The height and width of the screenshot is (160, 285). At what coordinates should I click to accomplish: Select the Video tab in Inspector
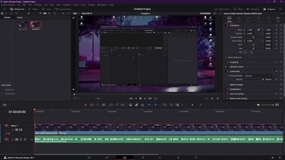[229, 19]
